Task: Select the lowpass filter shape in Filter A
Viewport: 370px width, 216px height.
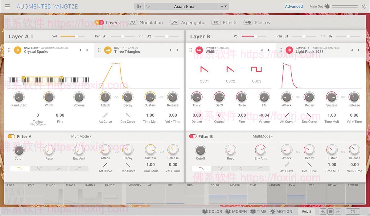Action: click(19, 168)
